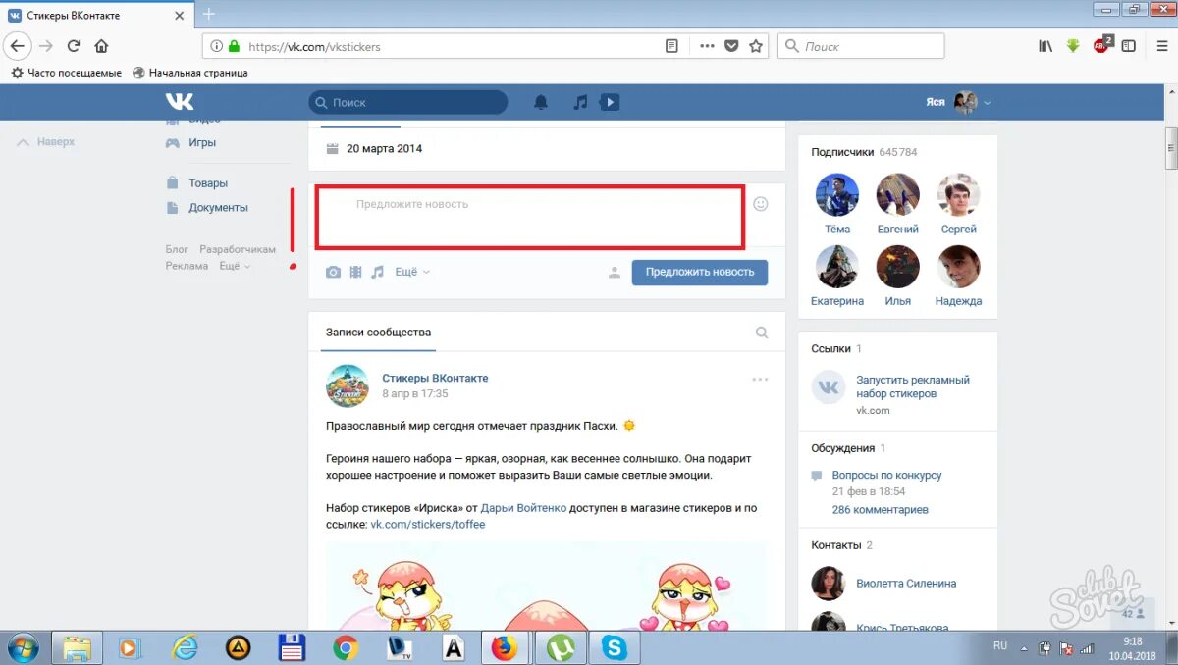Open Часто посещаемые bookmarks folder
The image size is (1178, 665).
(66, 73)
